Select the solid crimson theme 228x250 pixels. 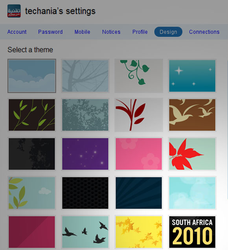pyautogui.click(x=32, y=232)
